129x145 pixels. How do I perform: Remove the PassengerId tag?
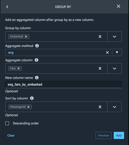click(28, 107)
